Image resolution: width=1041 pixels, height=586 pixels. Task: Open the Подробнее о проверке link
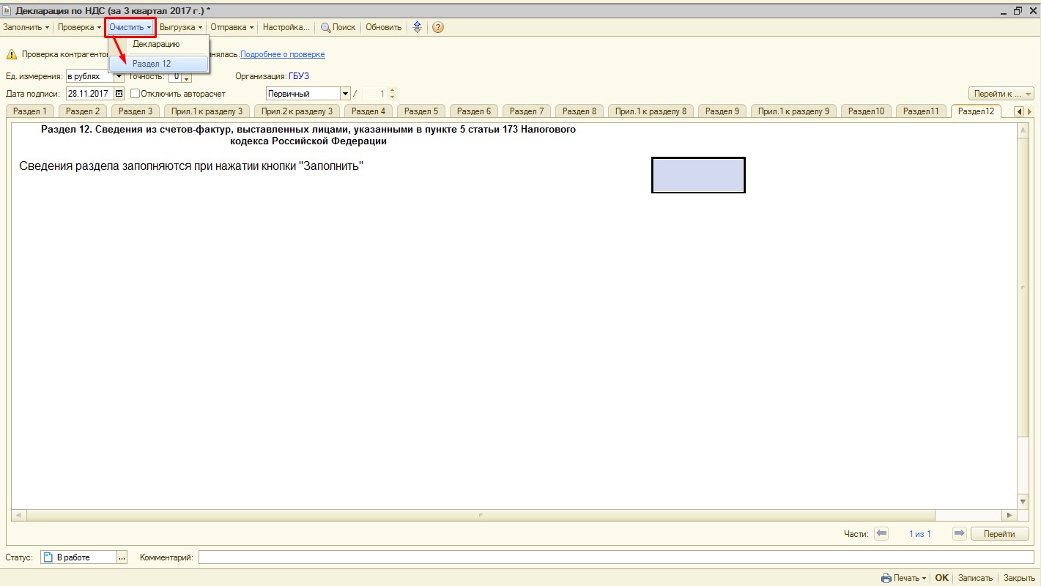point(283,54)
